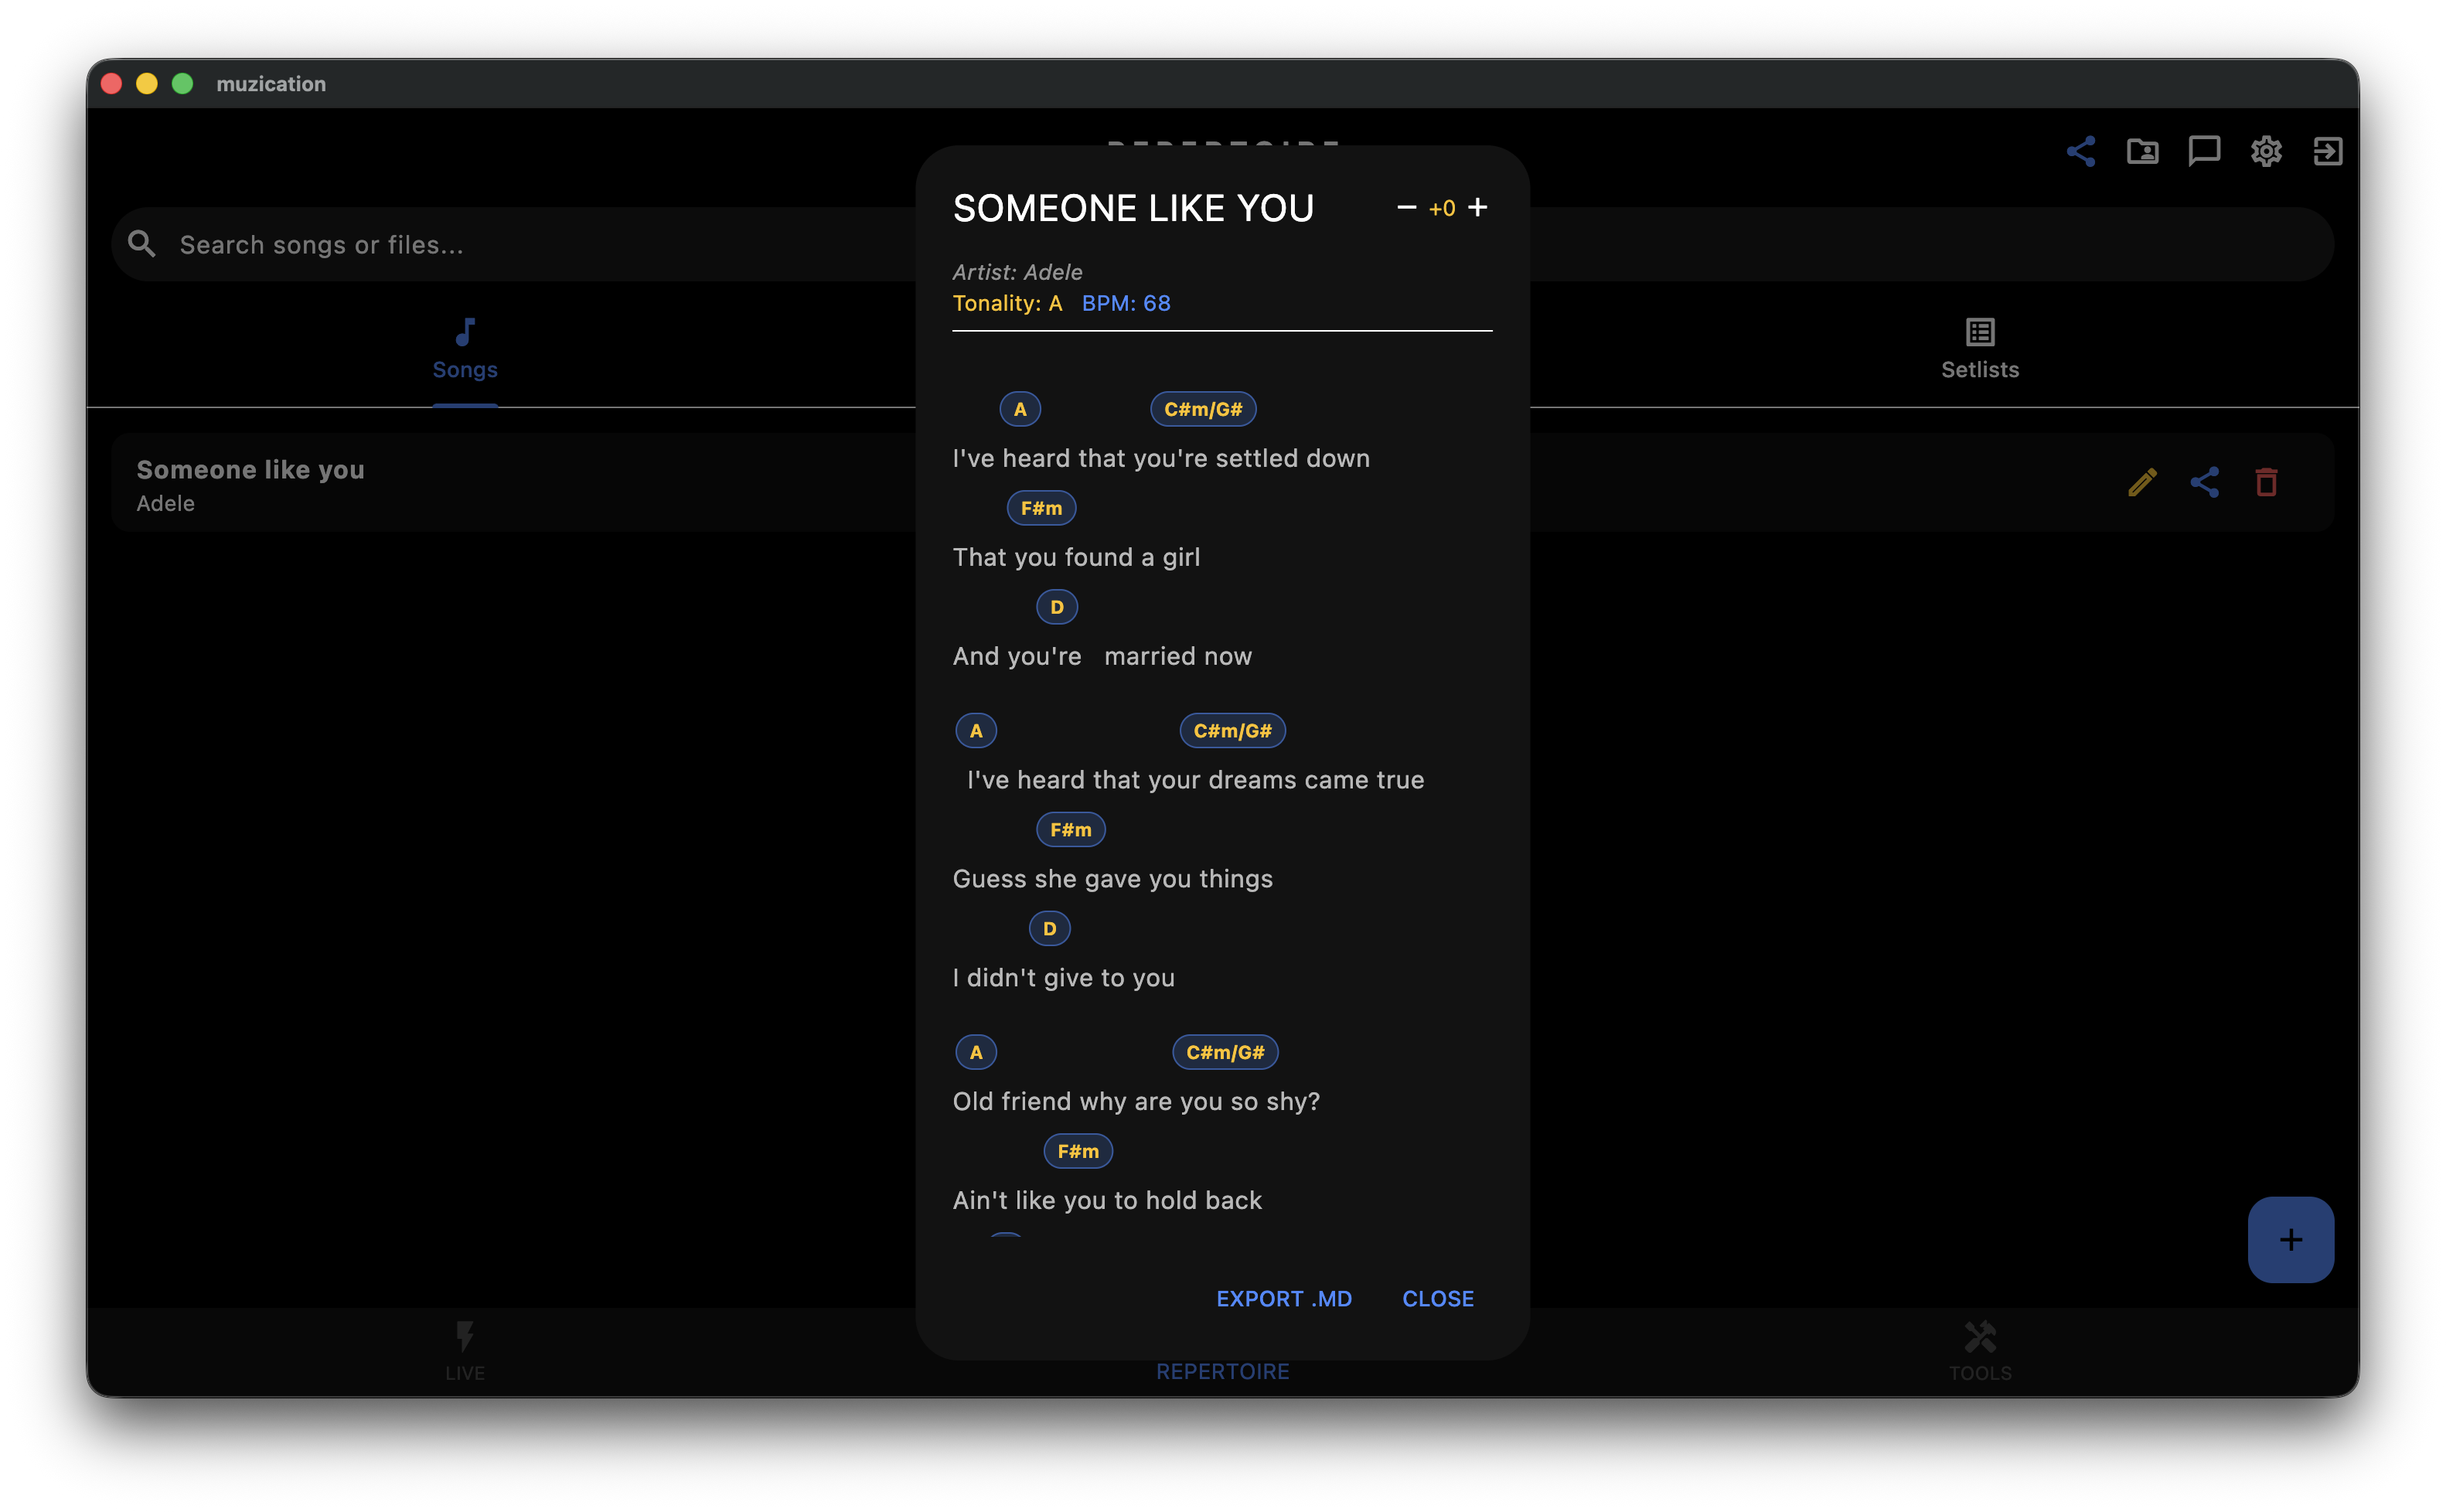
Task: Click the +0 transpose value
Action: (1442, 208)
